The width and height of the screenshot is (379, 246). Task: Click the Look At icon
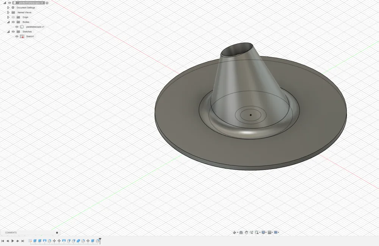tap(241, 232)
